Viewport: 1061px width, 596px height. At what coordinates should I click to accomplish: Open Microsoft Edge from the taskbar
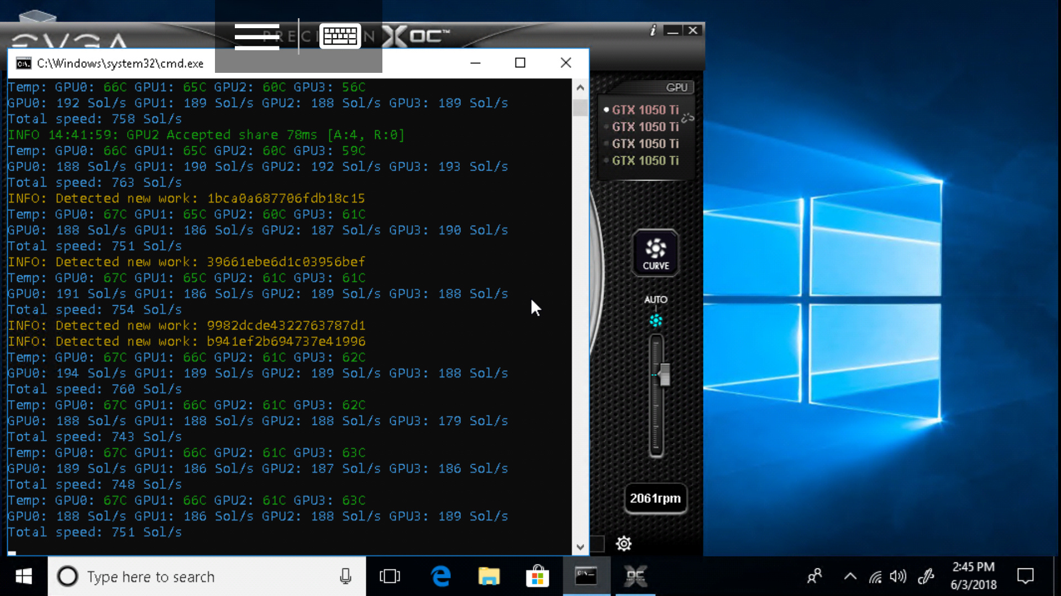click(x=440, y=576)
